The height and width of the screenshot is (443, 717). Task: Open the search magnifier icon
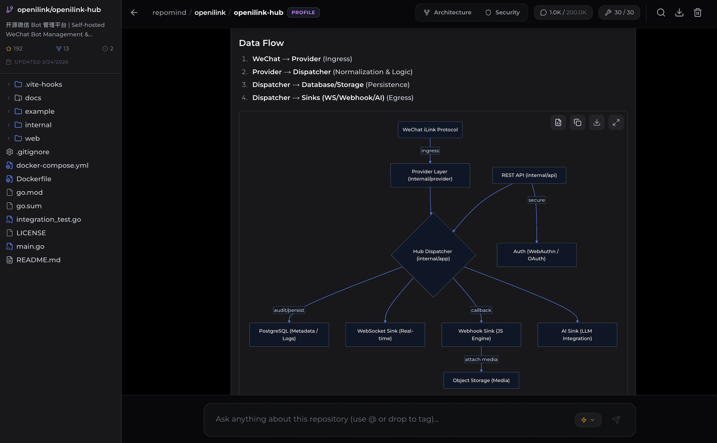(661, 12)
